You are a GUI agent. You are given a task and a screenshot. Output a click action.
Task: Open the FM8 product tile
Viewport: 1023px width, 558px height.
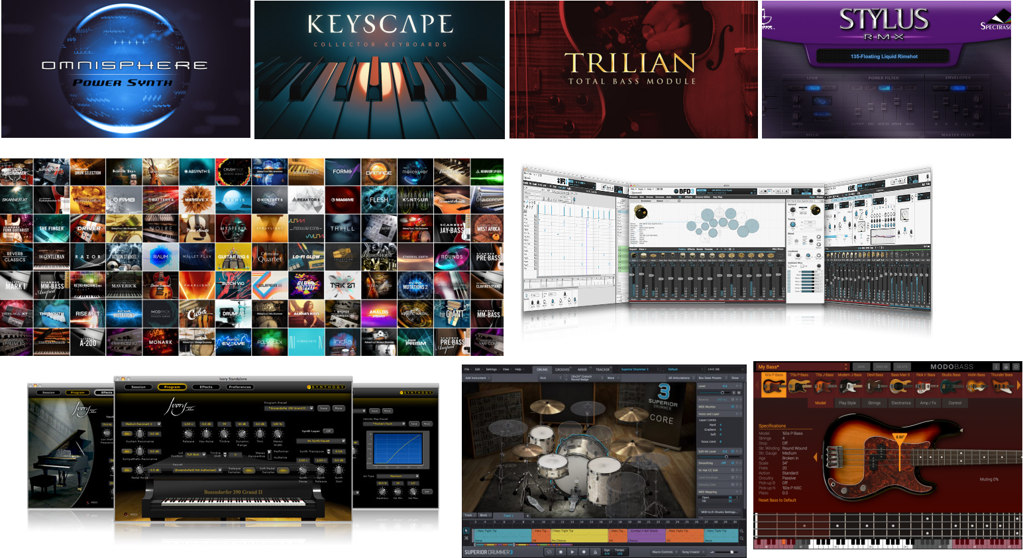tap(124, 199)
